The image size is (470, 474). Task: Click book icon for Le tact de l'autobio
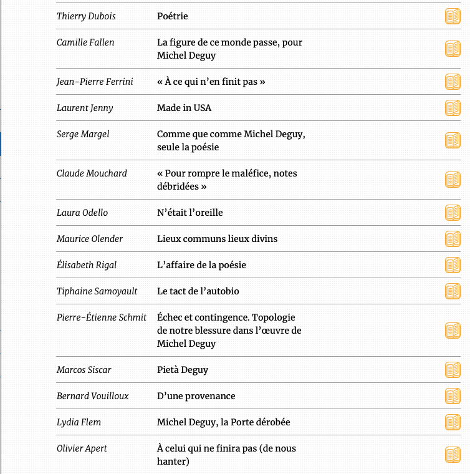tap(453, 291)
